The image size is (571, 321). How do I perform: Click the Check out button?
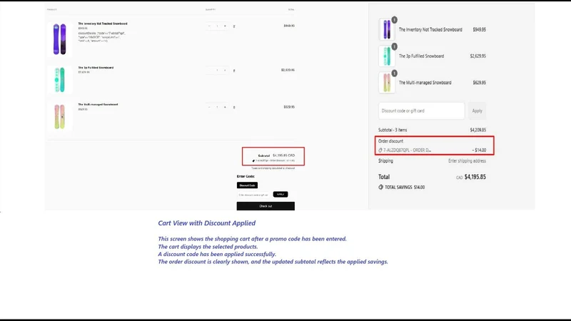[266, 206]
